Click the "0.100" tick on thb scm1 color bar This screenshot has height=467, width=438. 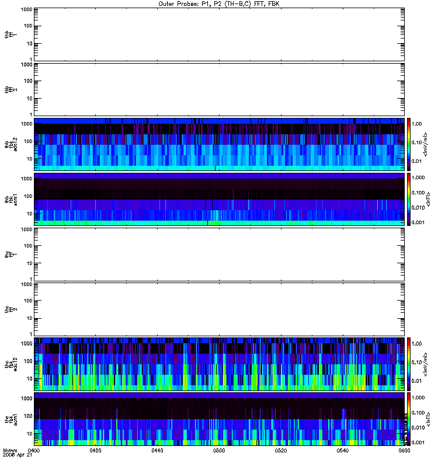(x=418, y=193)
